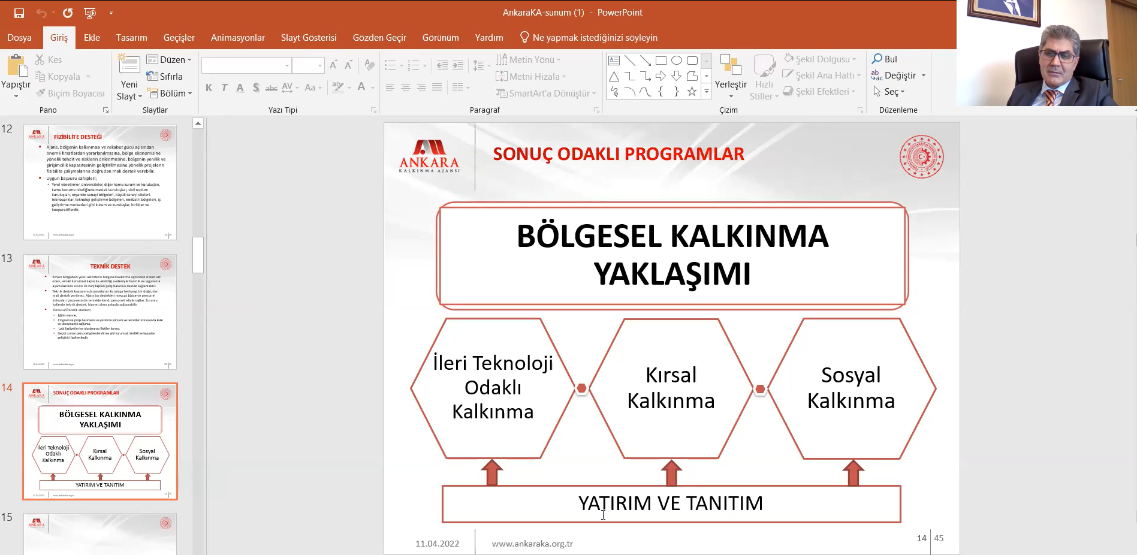Viewport: 1137px width, 555px height.
Task: Select the Biçim Boyacısı format painter
Action: tap(70, 93)
